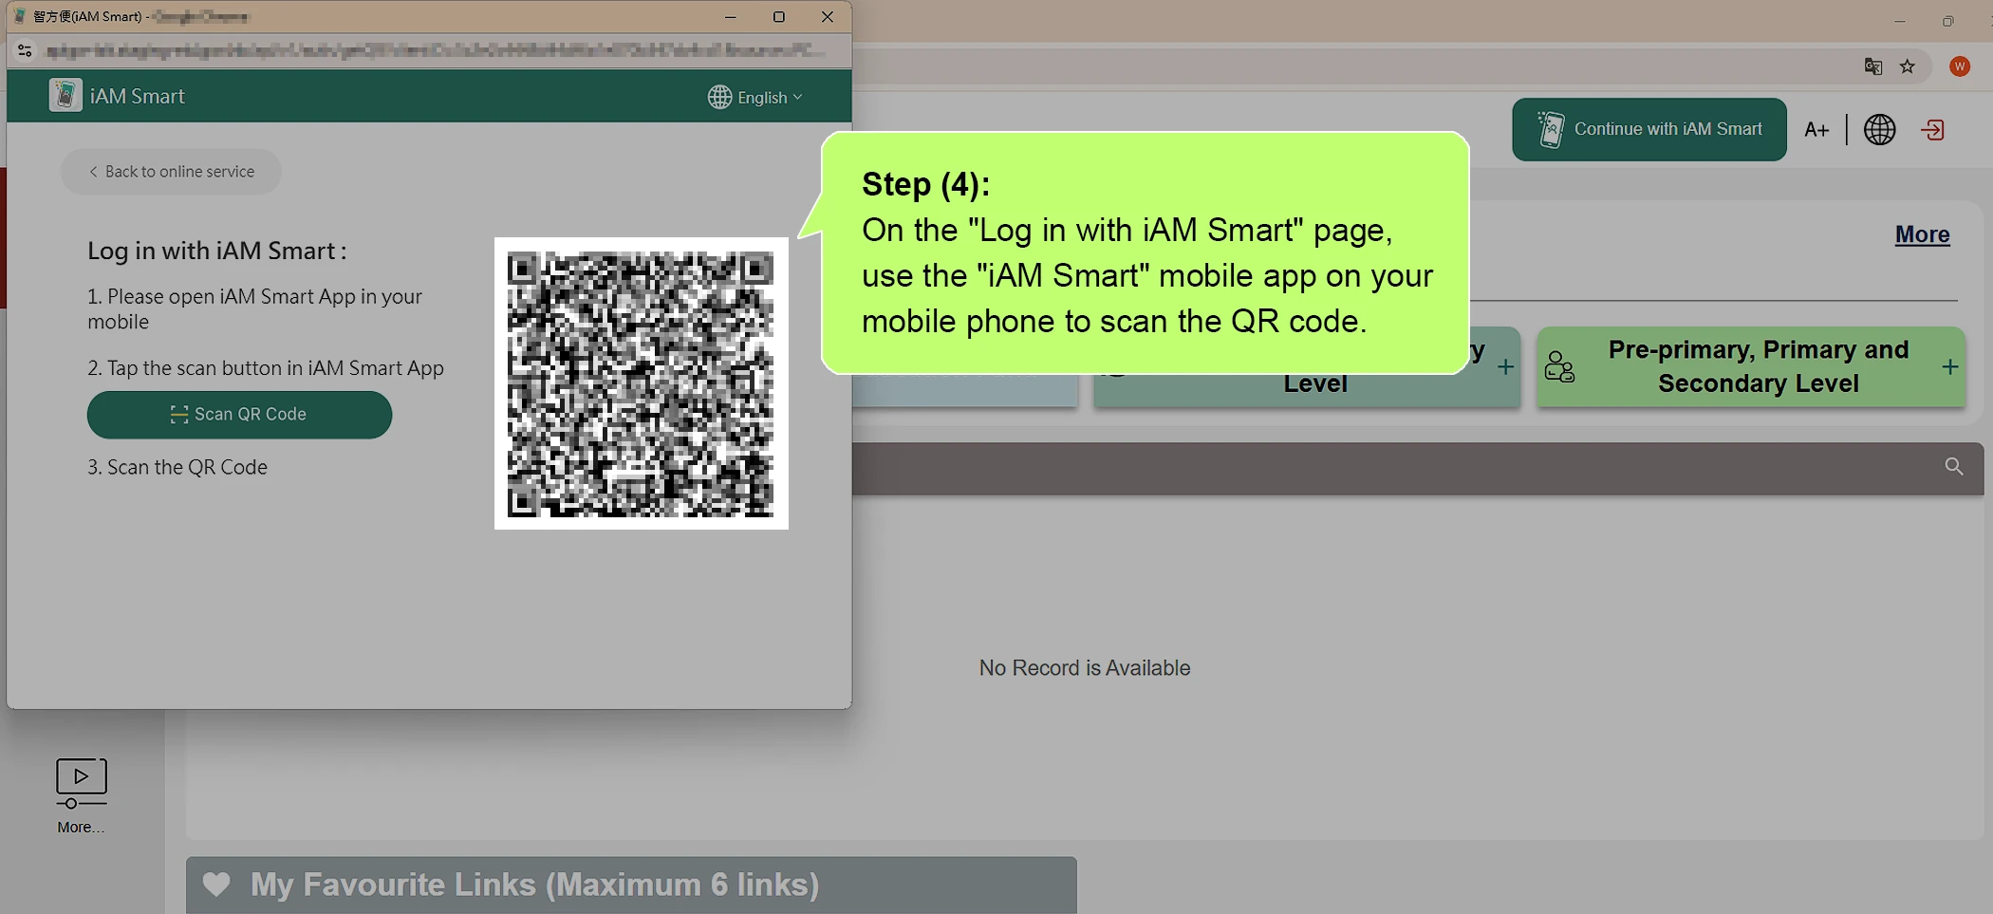Click the people icon on Pre-primary card

(1559, 366)
